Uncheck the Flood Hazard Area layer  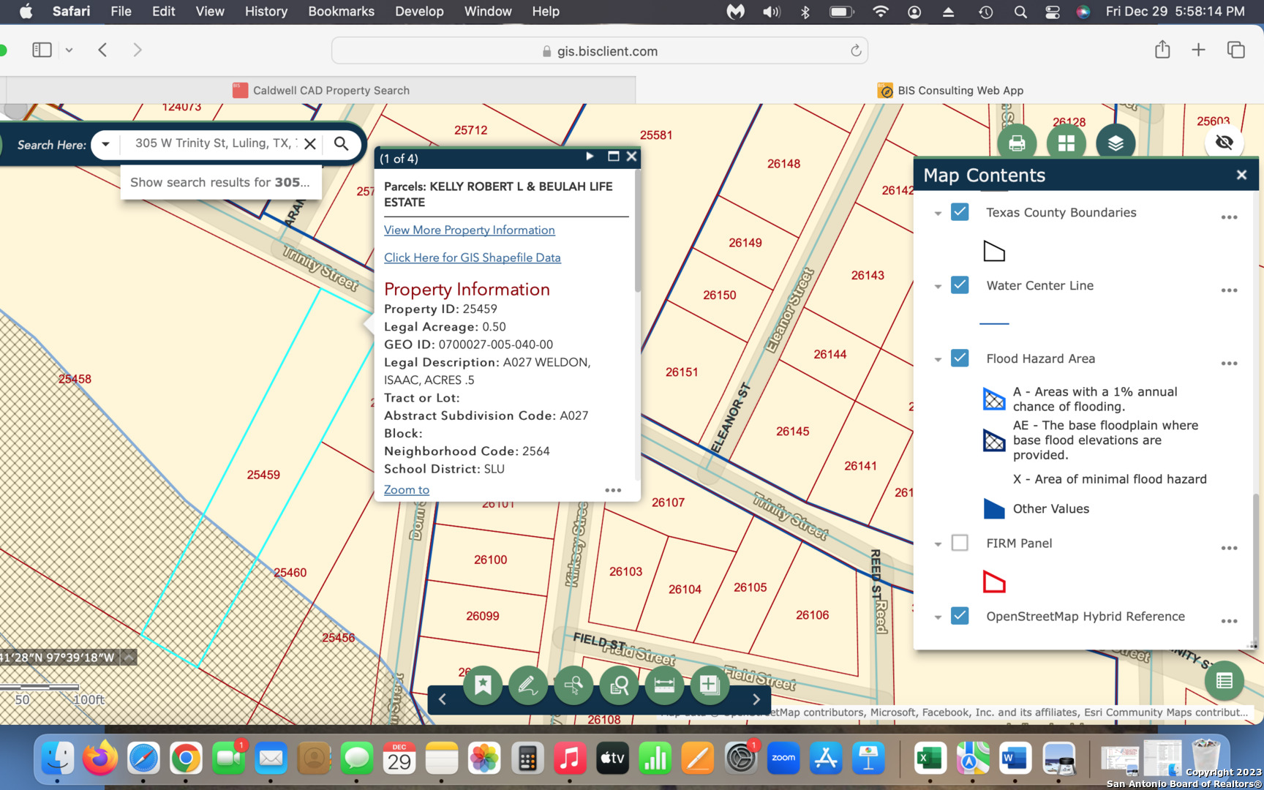pyautogui.click(x=960, y=358)
